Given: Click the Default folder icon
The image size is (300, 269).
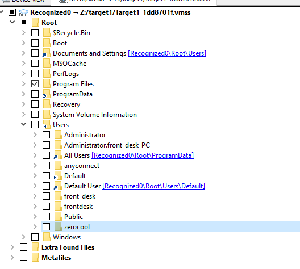Looking at the screenshot, I should pos(58,176).
